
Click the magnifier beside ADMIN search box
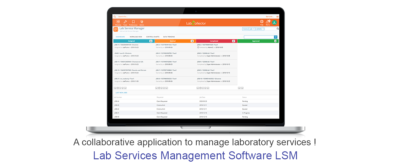[278, 29]
